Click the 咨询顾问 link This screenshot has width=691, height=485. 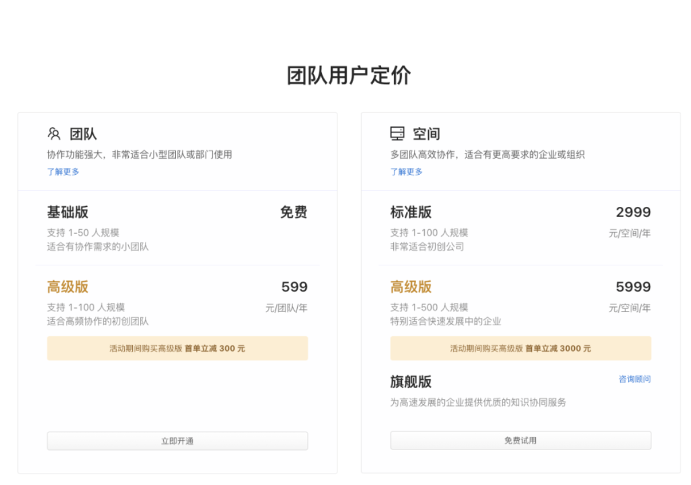[635, 379]
